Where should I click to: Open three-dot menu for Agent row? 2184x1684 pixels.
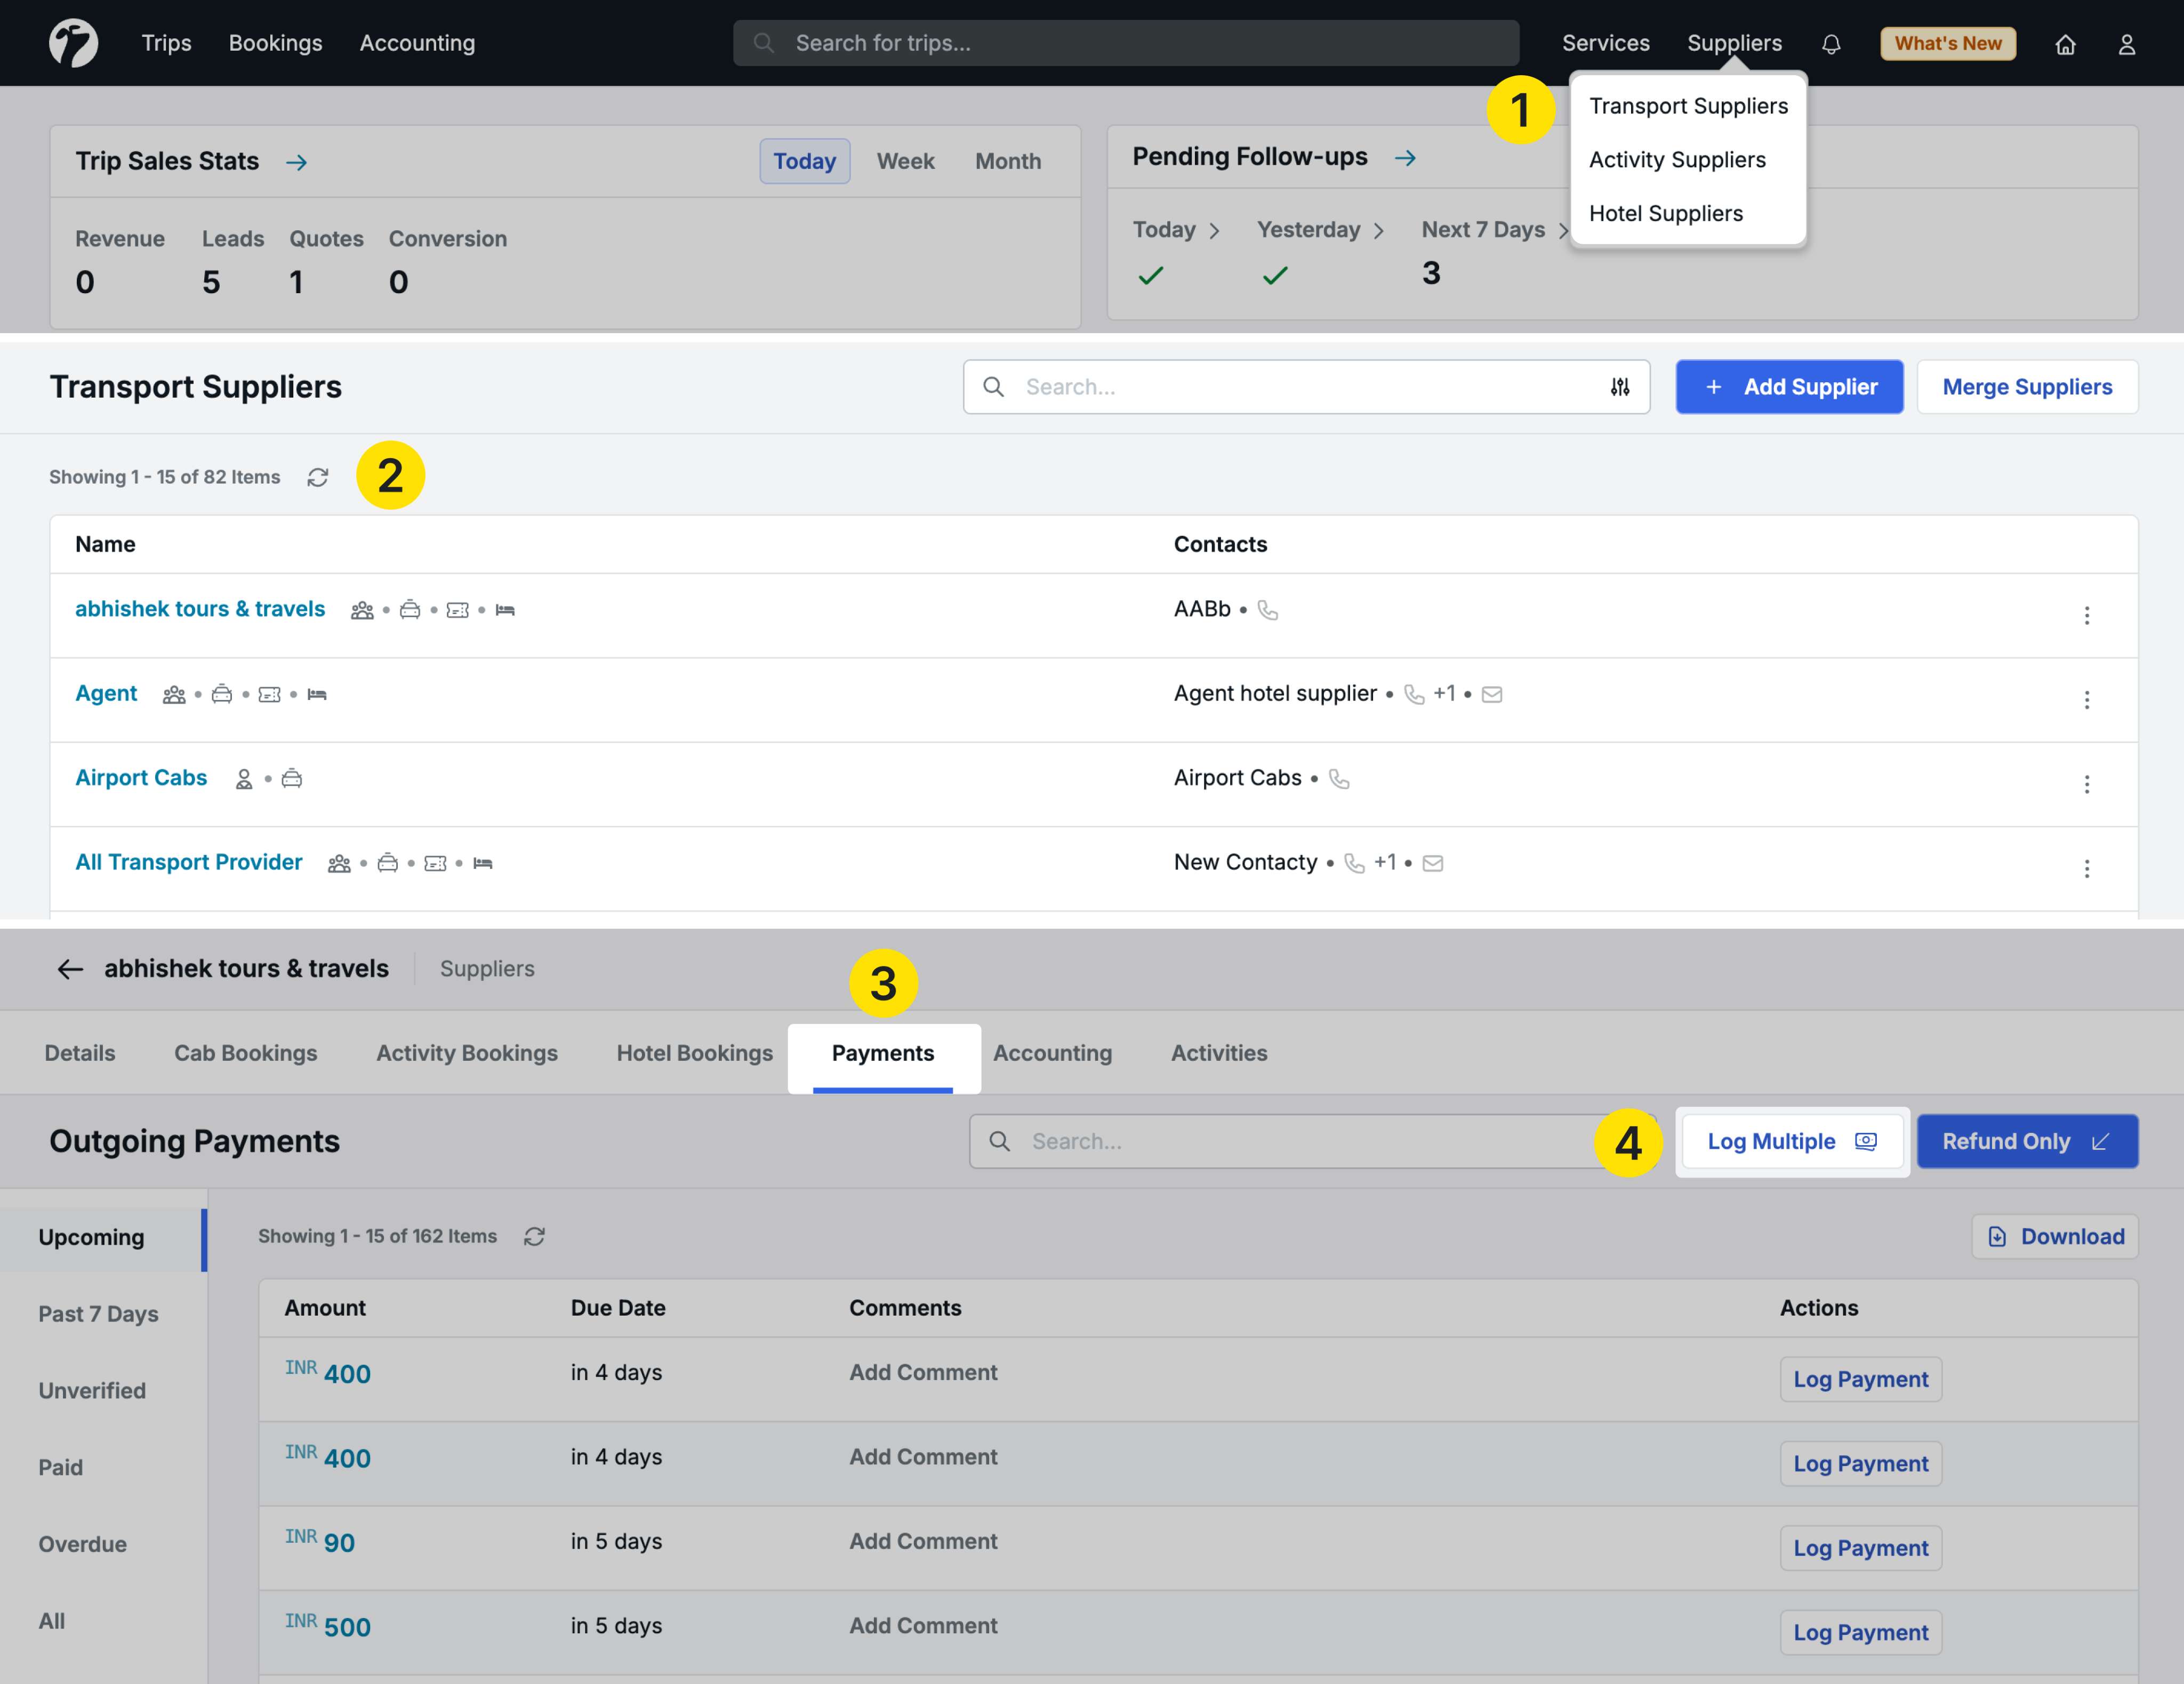pos(2086,699)
